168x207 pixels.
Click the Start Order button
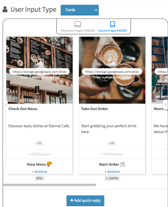(112, 164)
